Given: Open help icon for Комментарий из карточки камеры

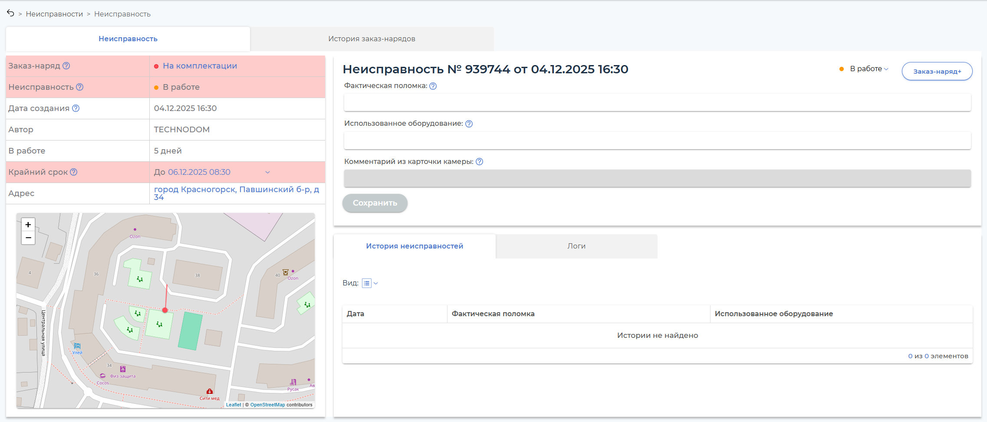Looking at the screenshot, I should click(x=479, y=162).
